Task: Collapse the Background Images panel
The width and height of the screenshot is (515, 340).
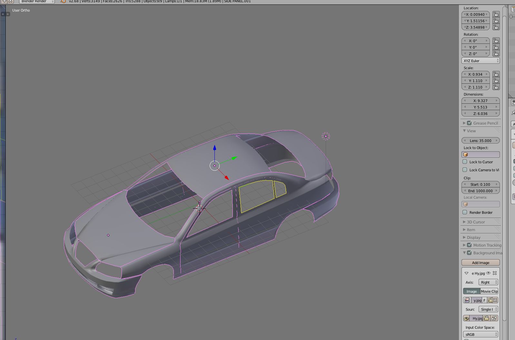Action: coord(464,253)
